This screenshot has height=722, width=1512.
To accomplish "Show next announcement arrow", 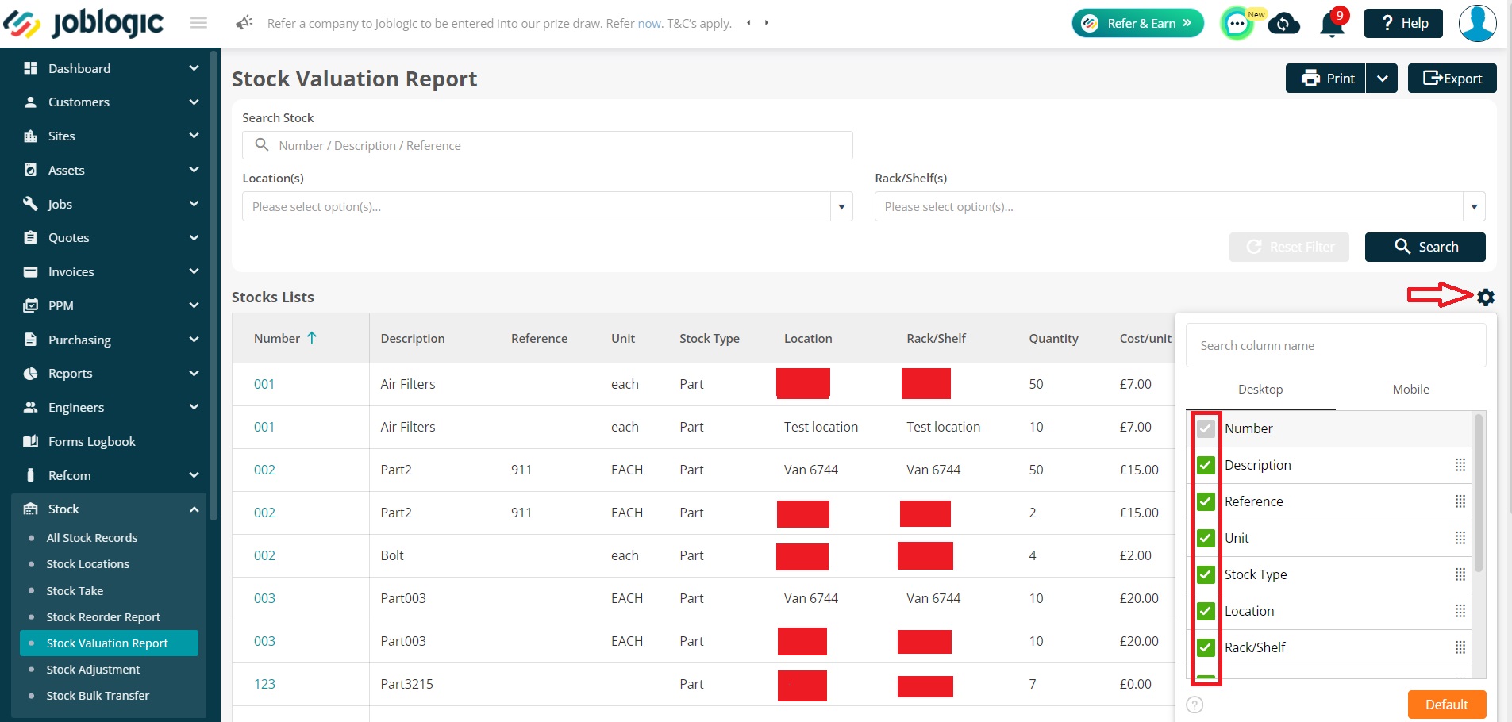I will (x=766, y=23).
